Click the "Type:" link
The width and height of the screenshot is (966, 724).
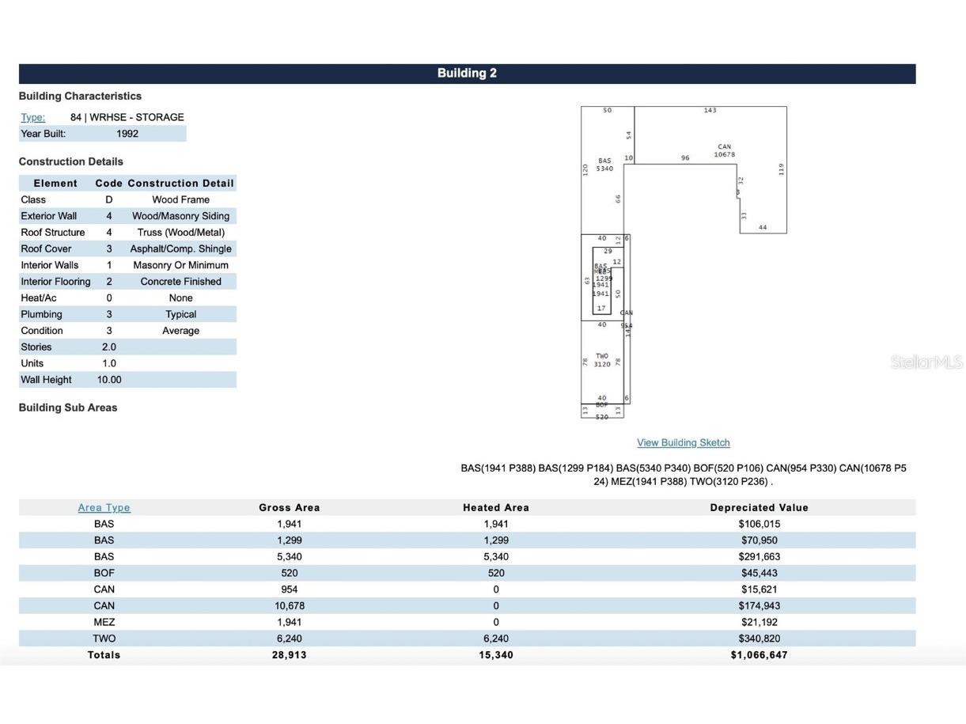coord(32,117)
